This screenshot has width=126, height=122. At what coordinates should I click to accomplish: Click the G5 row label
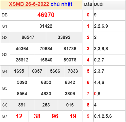pos(5,88)
